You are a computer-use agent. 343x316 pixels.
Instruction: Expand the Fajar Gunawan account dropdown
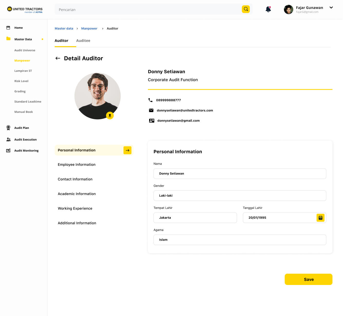331,8
